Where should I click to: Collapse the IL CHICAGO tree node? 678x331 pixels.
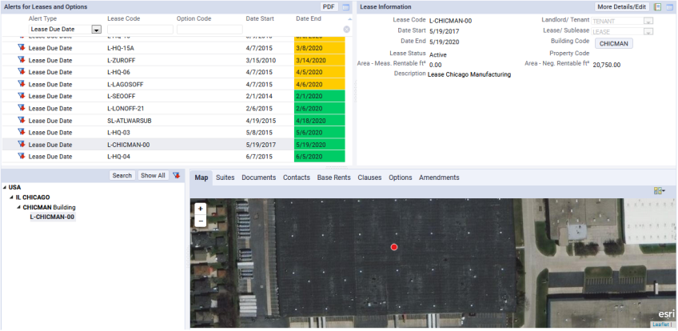tap(12, 197)
